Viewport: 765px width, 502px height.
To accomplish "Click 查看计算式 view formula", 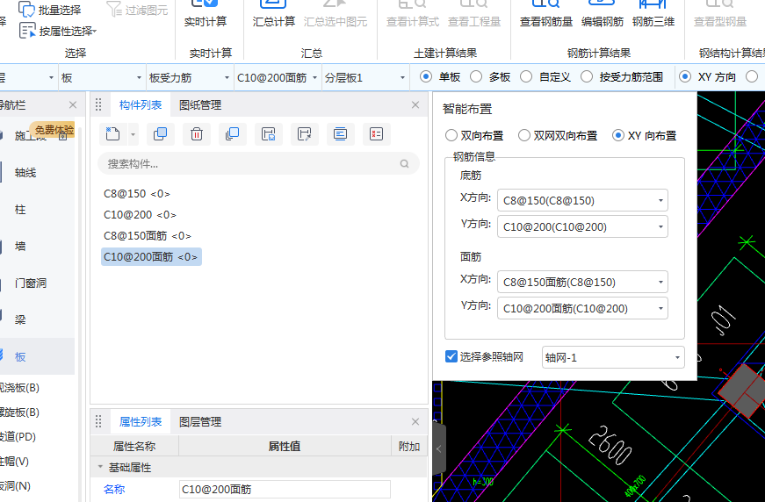I will pyautogui.click(x=413, y=15).
